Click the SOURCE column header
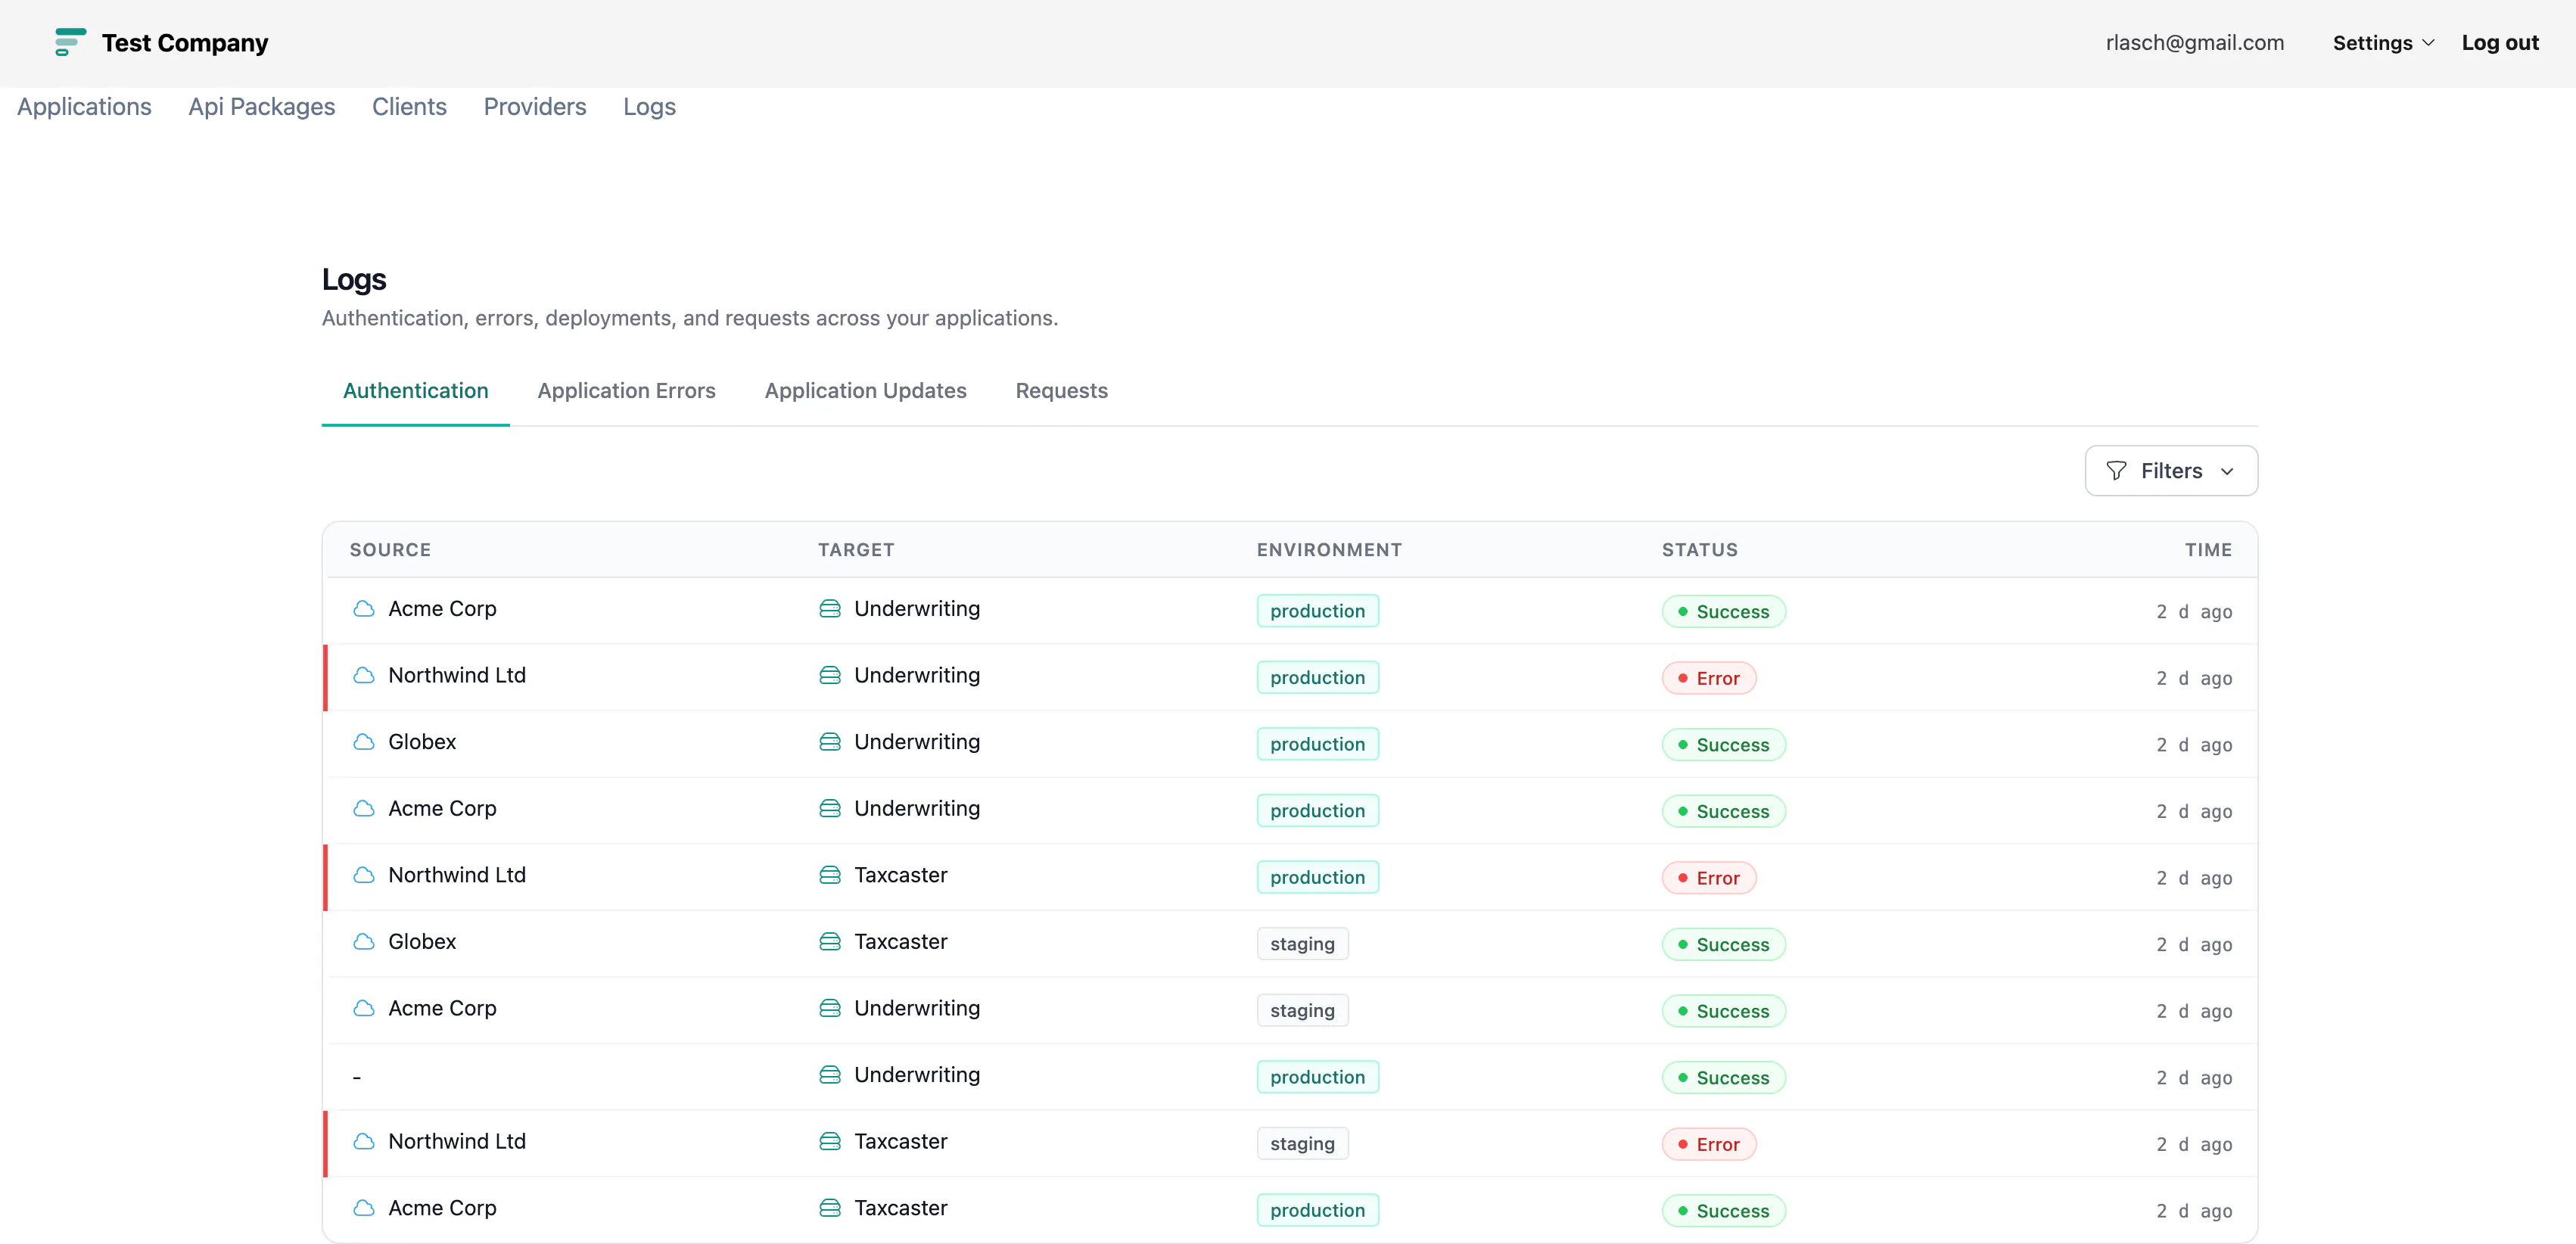This screenshot has width=2576, height=1244. pos(390,550)
